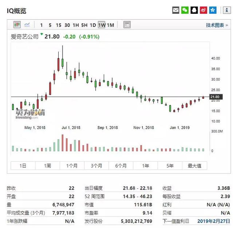Image resolution: width=233 pixels, height=228 pixels.
Task: Click the -0.20 price change value
Action: 70,37
